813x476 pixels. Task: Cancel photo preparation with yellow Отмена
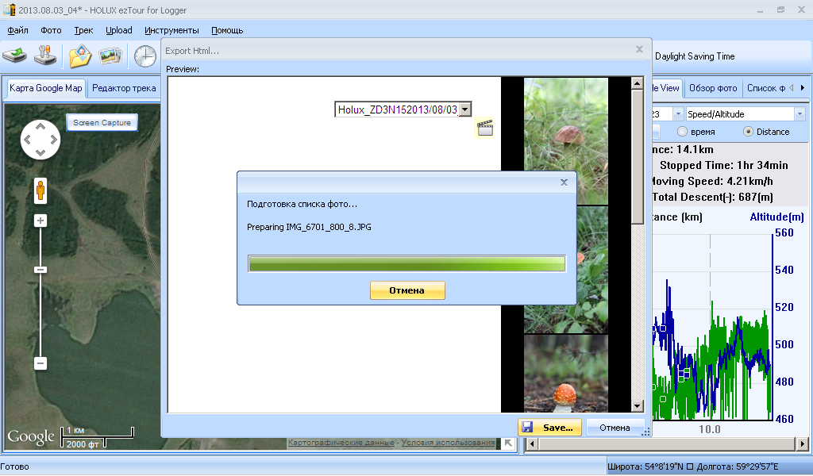click(x=407, y=290)
